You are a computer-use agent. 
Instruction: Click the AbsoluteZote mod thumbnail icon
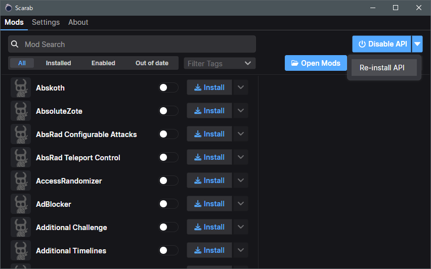click(x=21, y=111)
